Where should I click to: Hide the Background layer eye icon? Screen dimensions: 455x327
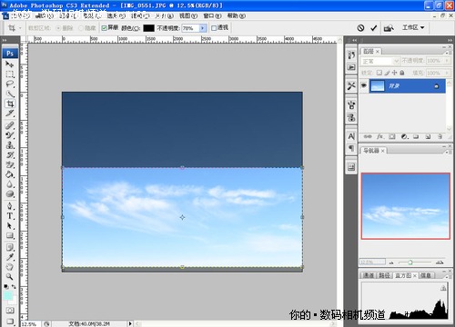point(364,85)
